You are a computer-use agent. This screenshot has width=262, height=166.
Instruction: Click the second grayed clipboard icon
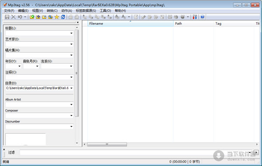[77, 17]
